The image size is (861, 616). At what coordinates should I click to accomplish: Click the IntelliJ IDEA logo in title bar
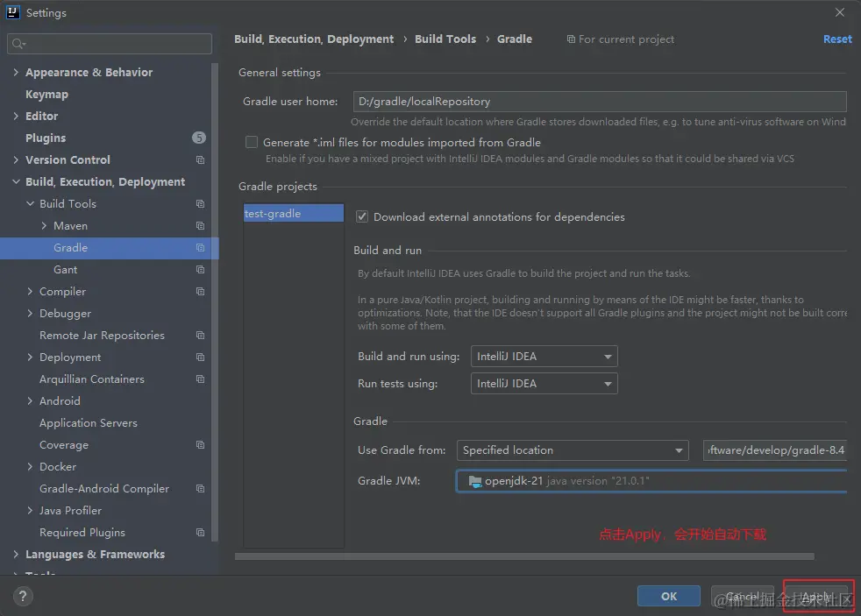(x=12, y=12)
